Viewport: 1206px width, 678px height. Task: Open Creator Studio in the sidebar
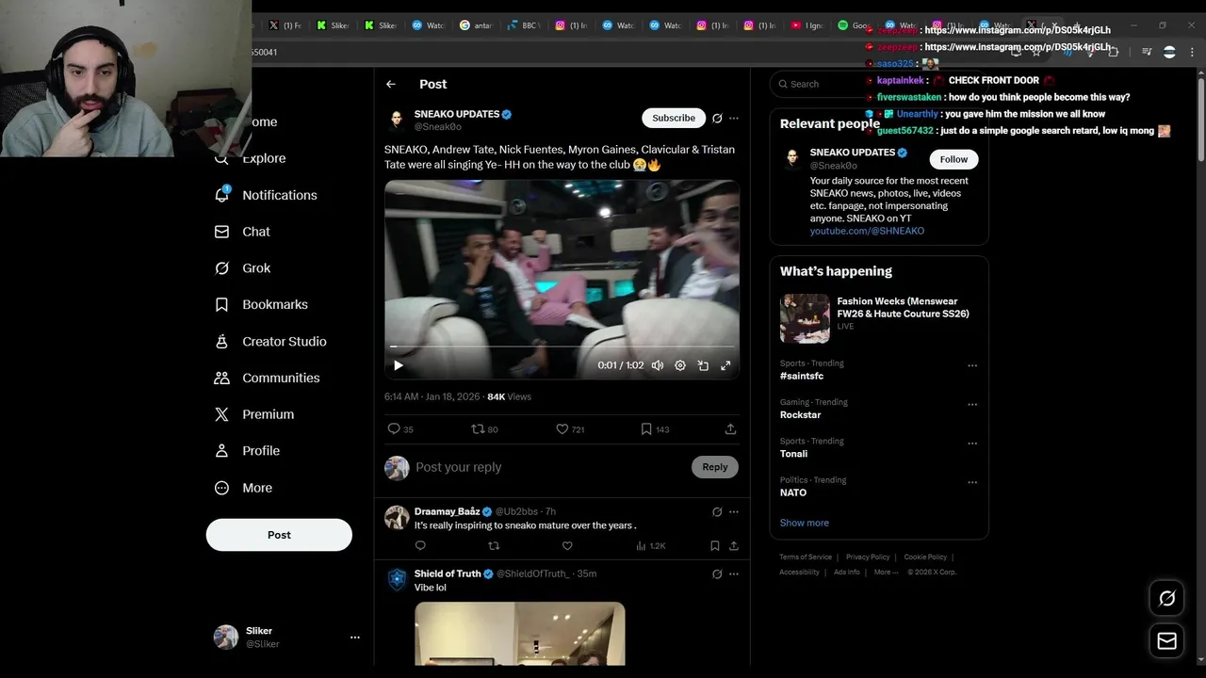click(271, 342)
